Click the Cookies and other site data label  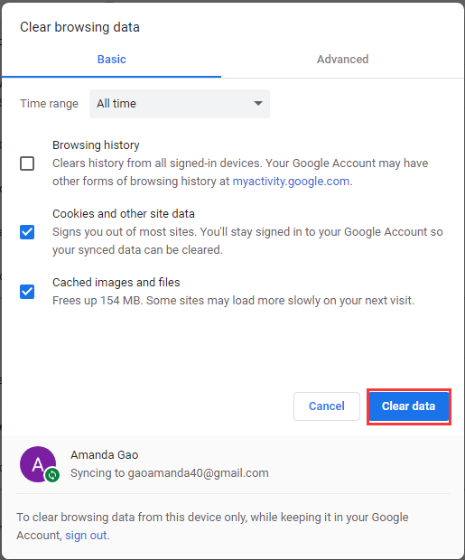pos(124,213)
